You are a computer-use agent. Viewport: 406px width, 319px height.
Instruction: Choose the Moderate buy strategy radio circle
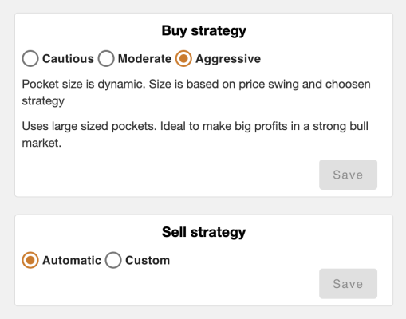106,58
